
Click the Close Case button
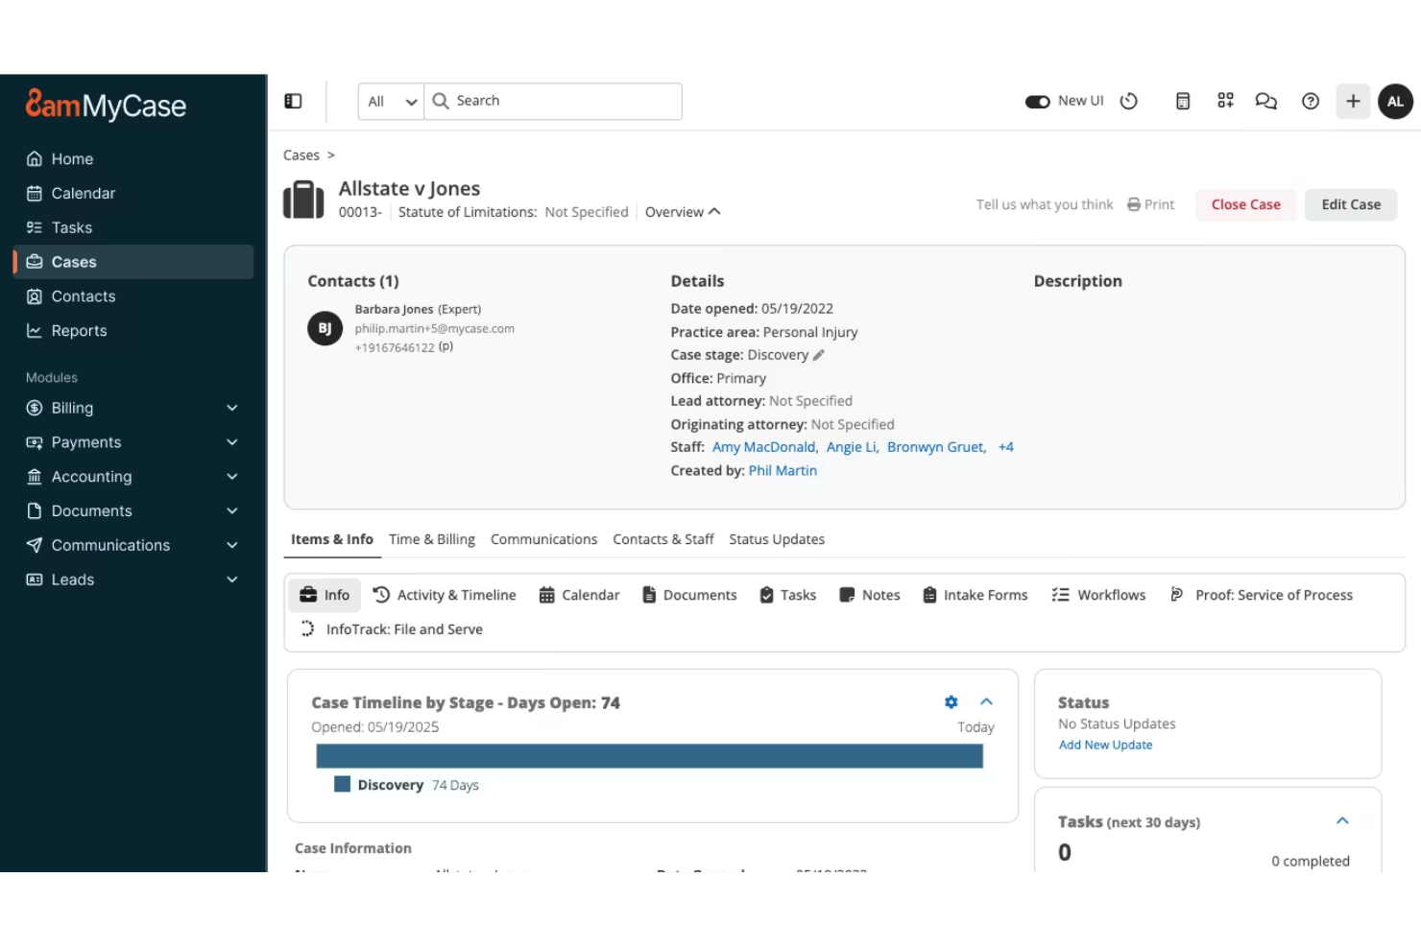[x=1246, y=204]
